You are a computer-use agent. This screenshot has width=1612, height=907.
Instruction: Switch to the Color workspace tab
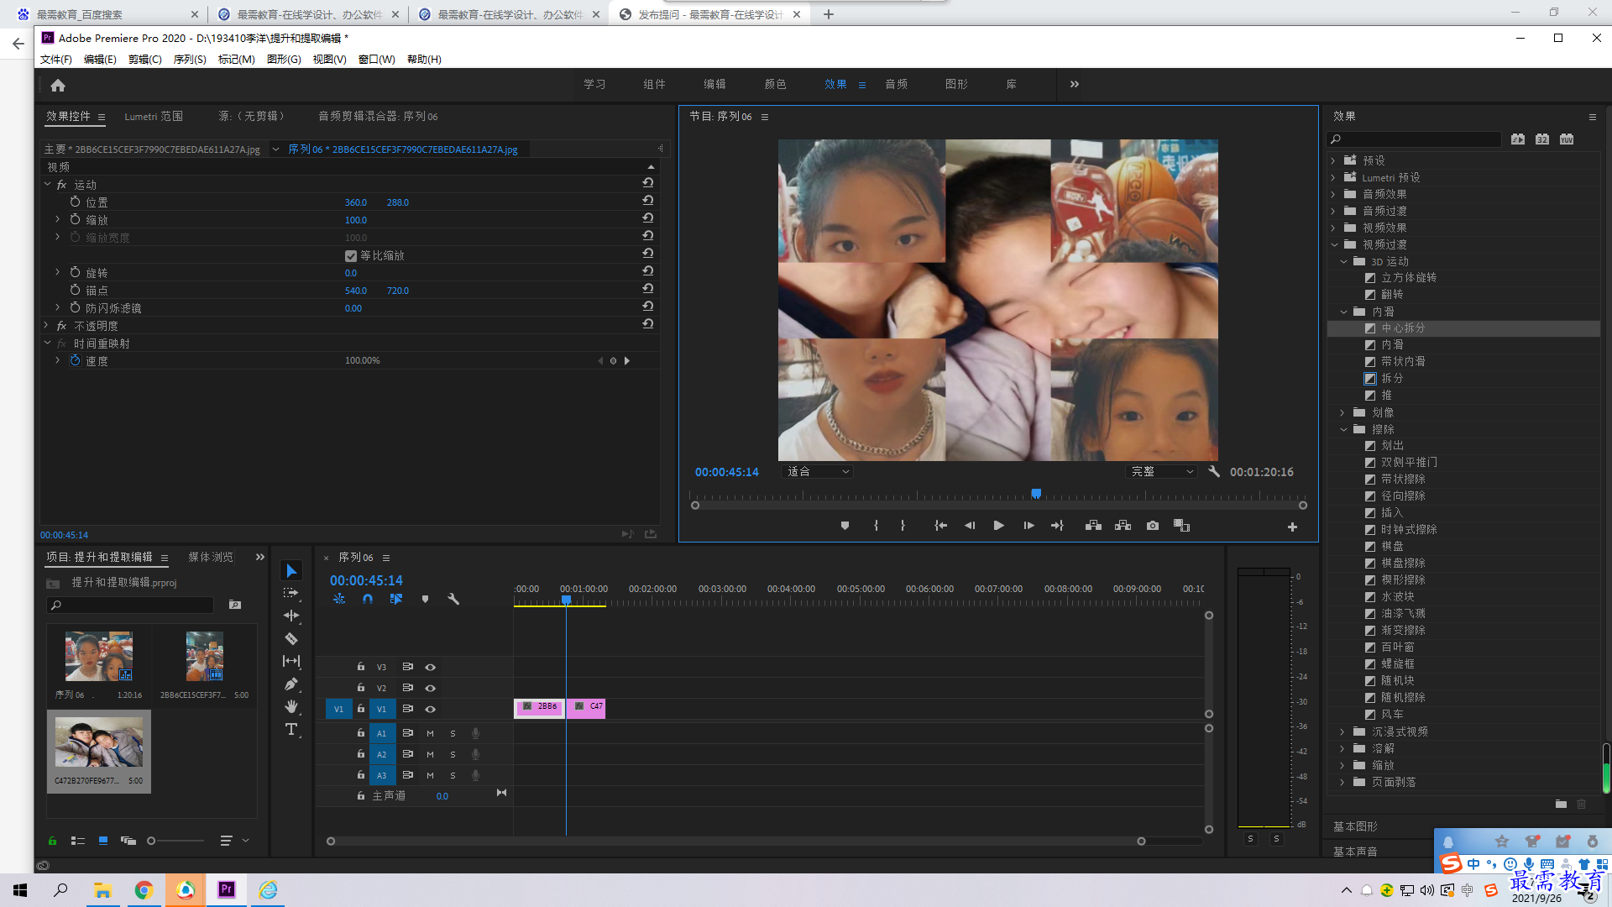[775, 84]
